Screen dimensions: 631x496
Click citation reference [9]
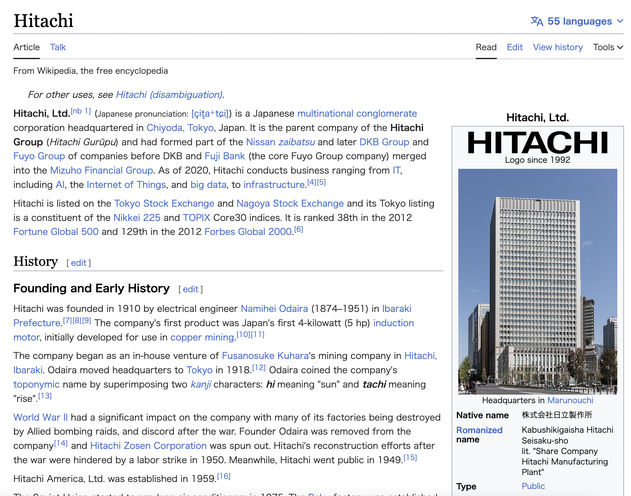pyautogui.click(x=87, y=320)
